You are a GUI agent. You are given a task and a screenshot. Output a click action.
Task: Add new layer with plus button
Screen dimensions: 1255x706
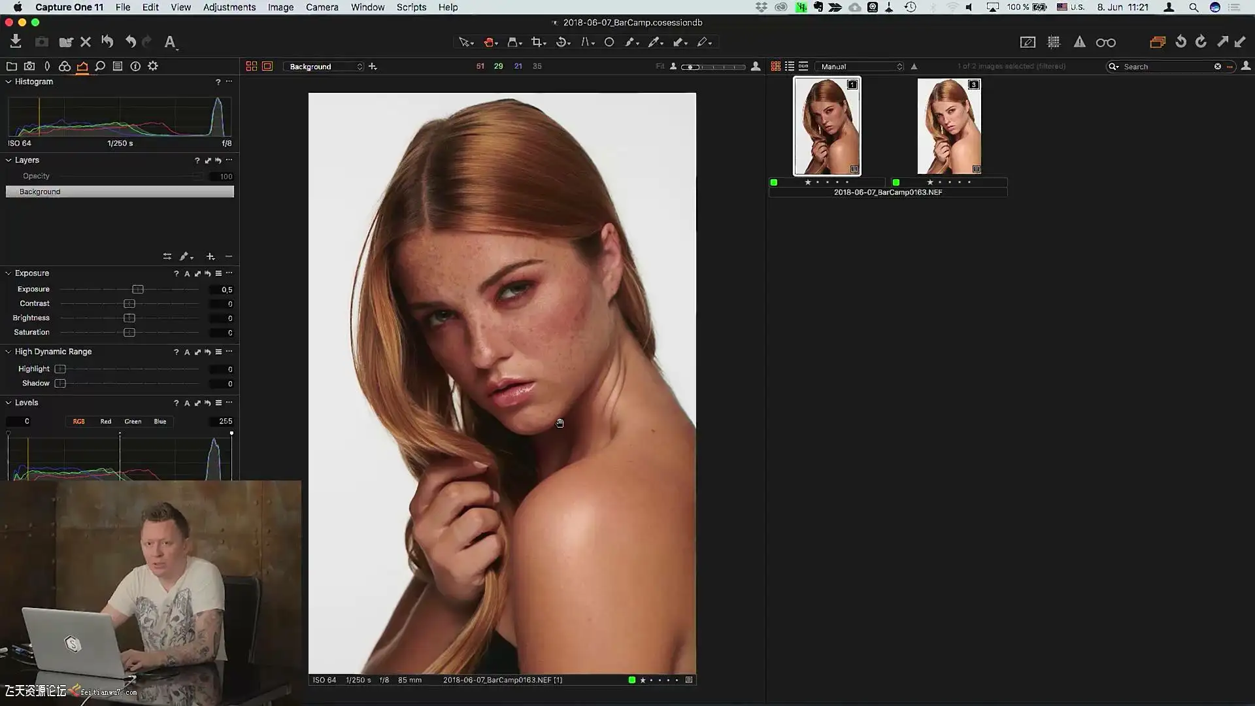click(210, 256)
